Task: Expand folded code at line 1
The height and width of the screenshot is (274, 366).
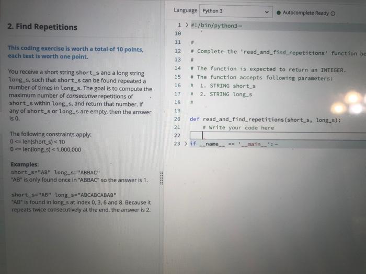Action: coord(187,25)
